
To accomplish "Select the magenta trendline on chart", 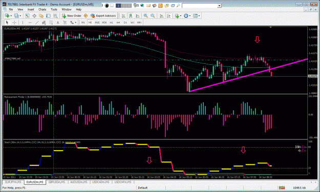I will [x=248, y=76].
